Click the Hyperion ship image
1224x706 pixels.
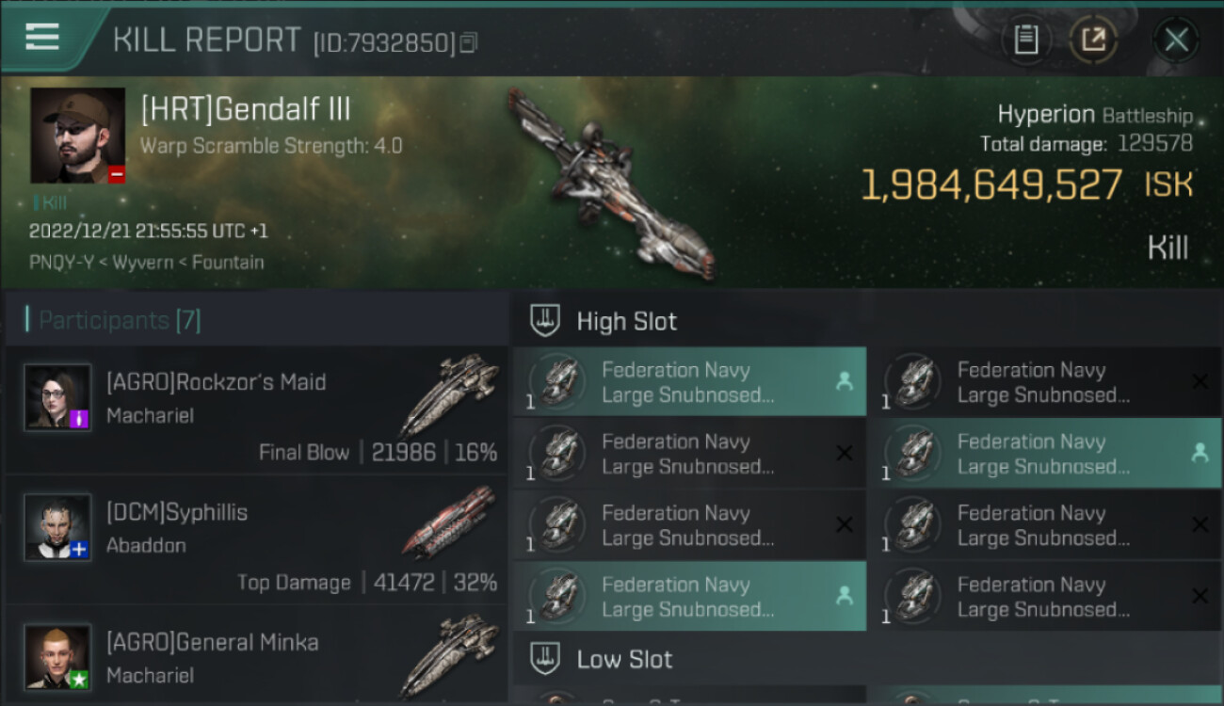[612, 184]
